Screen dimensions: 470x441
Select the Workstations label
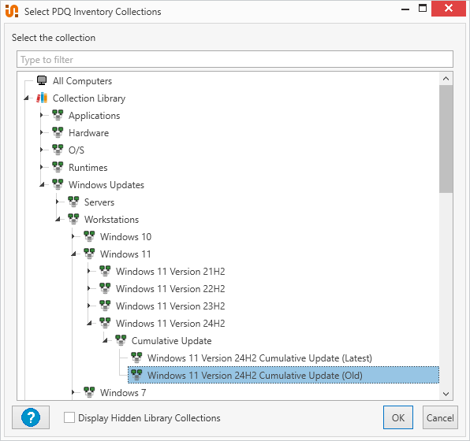111,220
